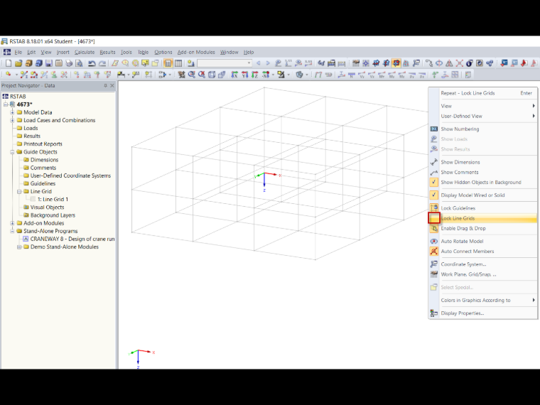Image resolution: width=540 pixels, height=405 pixels.
Task: Click the view in Z direction icon
Action: click(x=255, y=75)
